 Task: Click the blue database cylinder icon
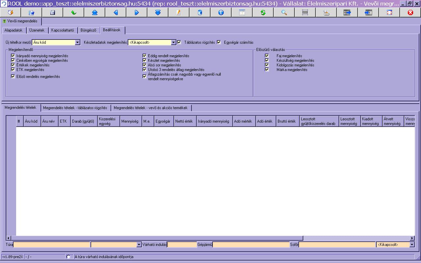tap(200, 12)
